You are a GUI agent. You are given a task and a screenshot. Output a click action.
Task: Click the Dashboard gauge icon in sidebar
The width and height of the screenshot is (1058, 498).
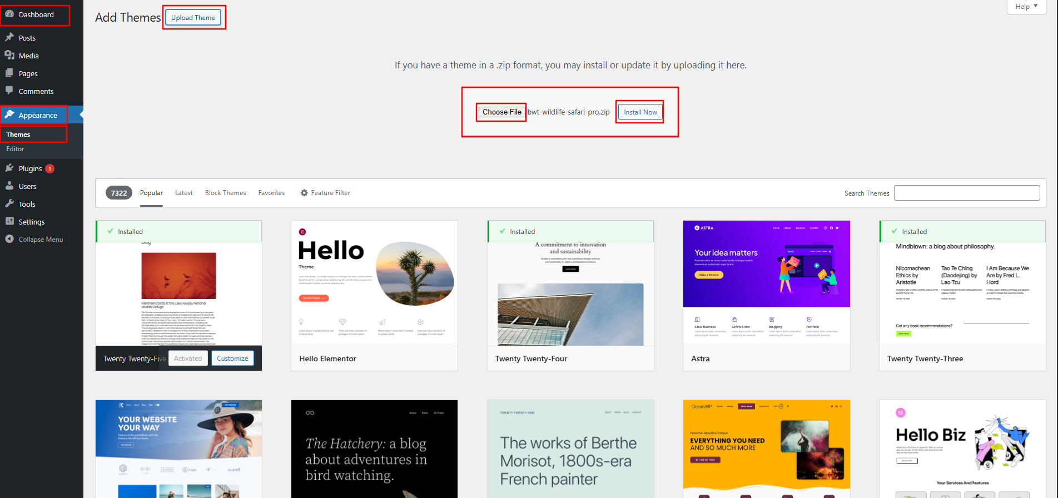(9, 14)
